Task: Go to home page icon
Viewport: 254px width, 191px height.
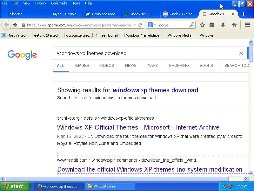Action: (x=234, y=25)
